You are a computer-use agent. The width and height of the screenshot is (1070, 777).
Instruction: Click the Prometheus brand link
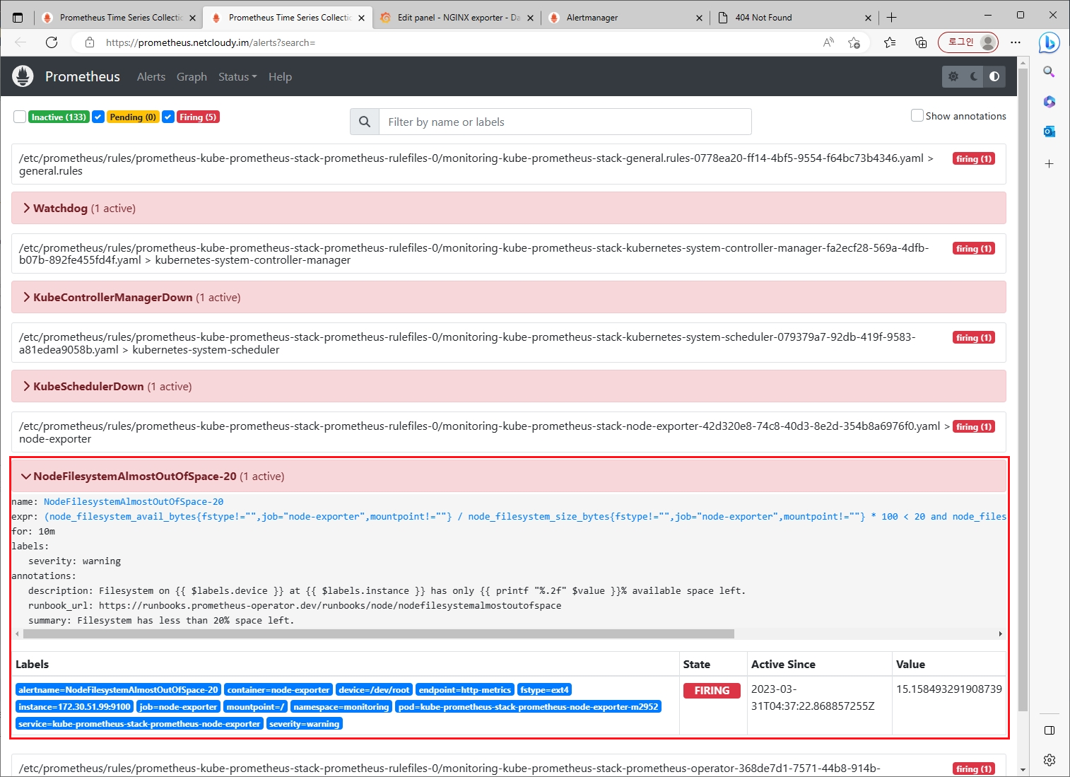pos(83,76)
